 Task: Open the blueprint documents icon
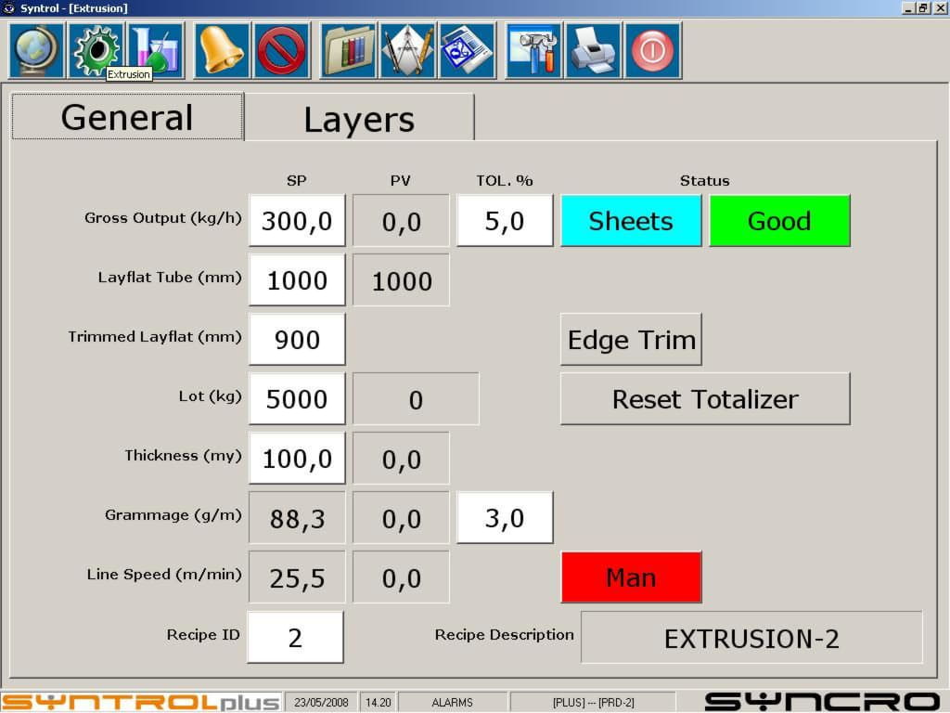467,50
